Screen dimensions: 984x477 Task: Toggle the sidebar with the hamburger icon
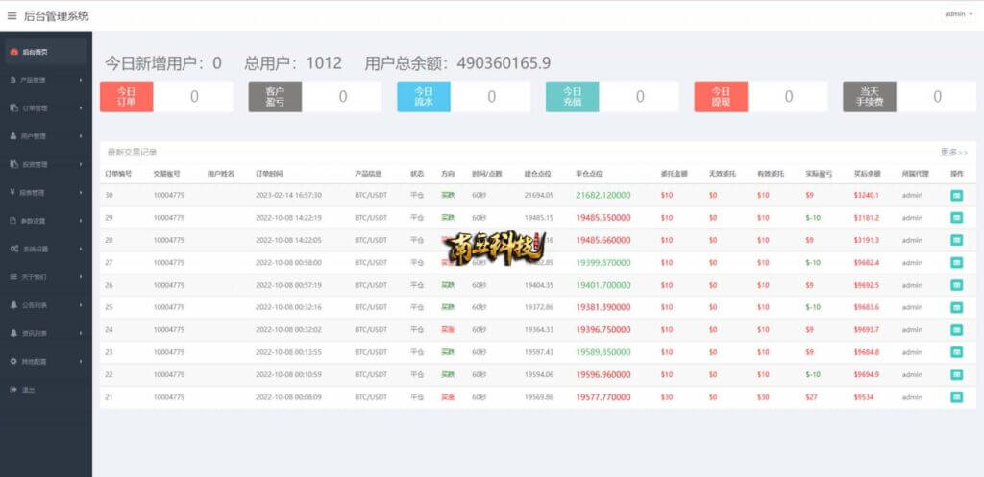12,15
